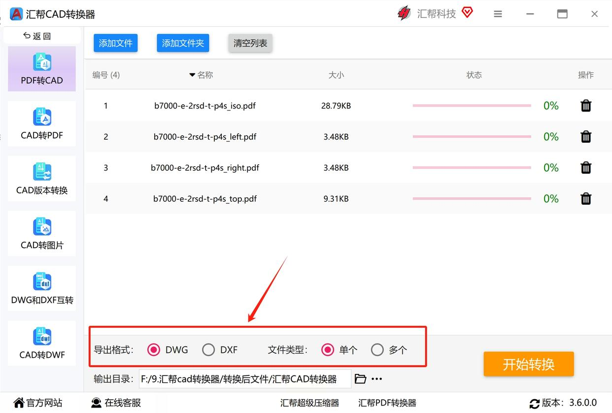Click the 汇帮科技 red logo icon
Viewport: 612px width, 413px height.
(404, 13)
